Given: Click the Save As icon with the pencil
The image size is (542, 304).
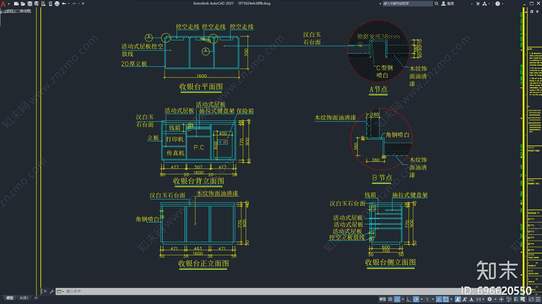Looking at the screenshot, I should [37, 4].
